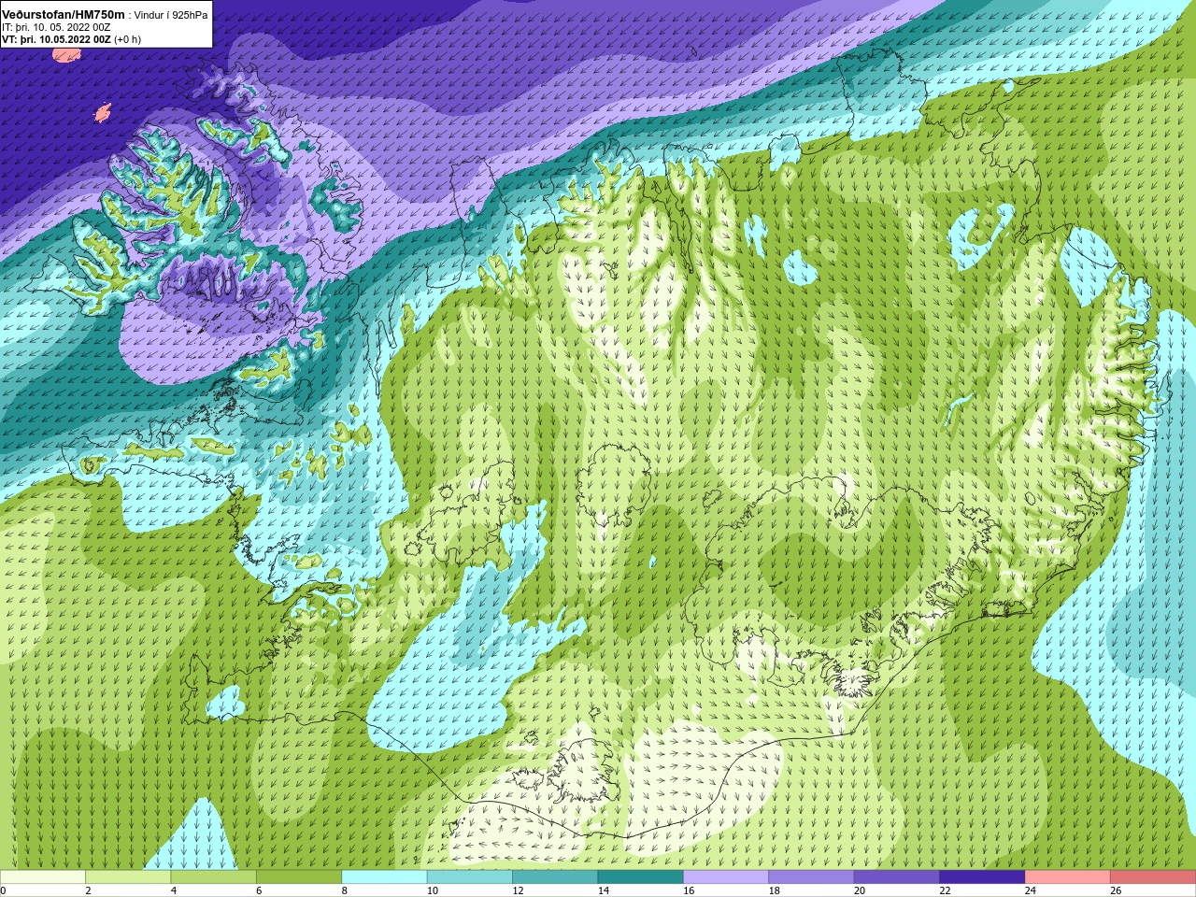Click the 'IT: þri. 10. 05. 2022 00Z' line
Image resolution: width=1196 pixels, height=897 pixels.
pos(57,27)
